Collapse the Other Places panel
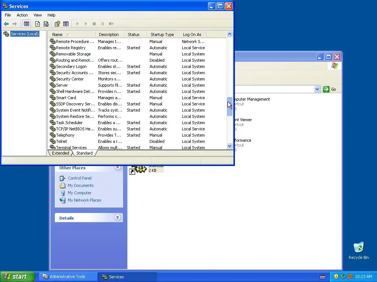 click(x=117, y=167)
